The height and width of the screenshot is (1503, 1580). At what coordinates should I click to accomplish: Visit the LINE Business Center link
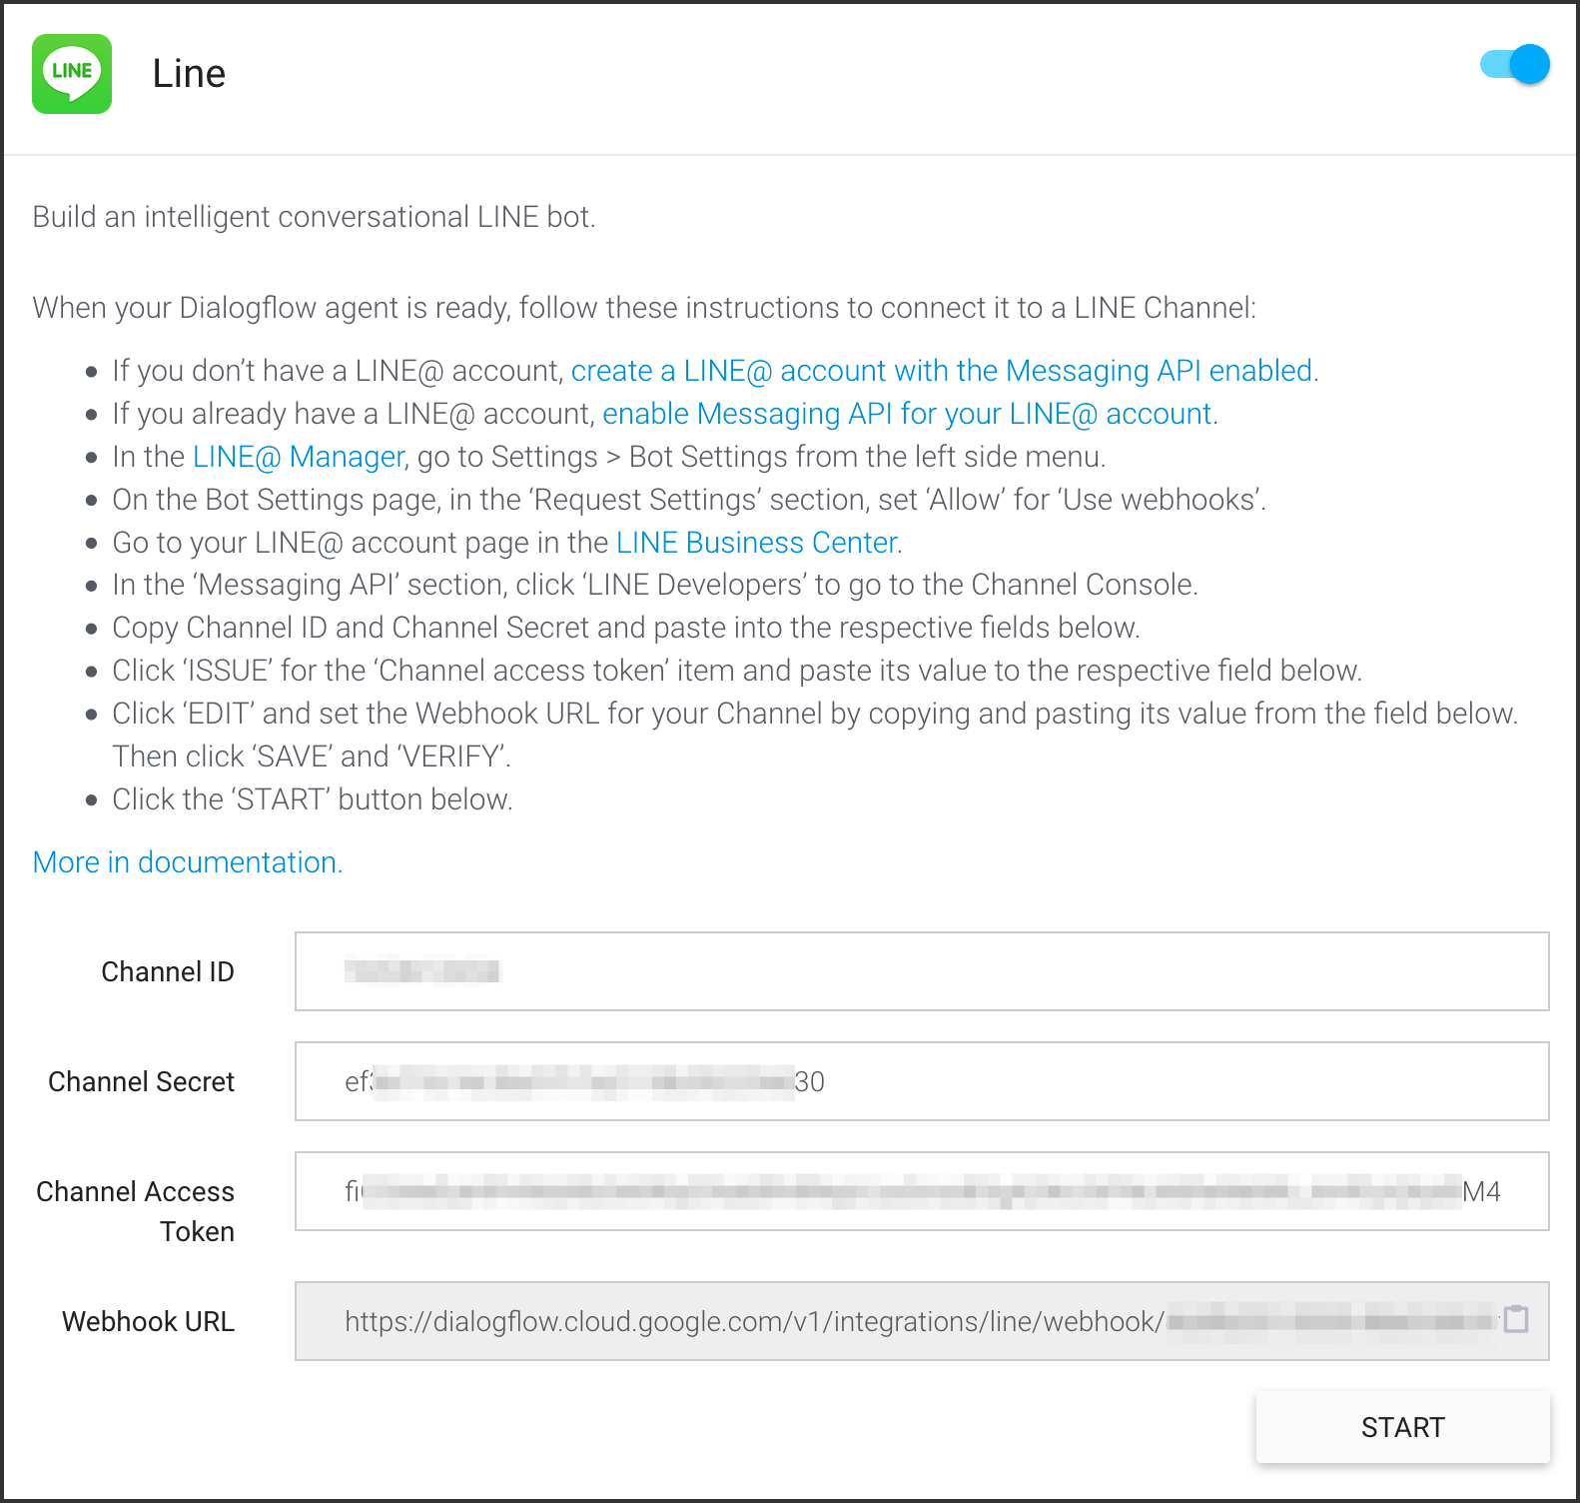coord(756,543)
